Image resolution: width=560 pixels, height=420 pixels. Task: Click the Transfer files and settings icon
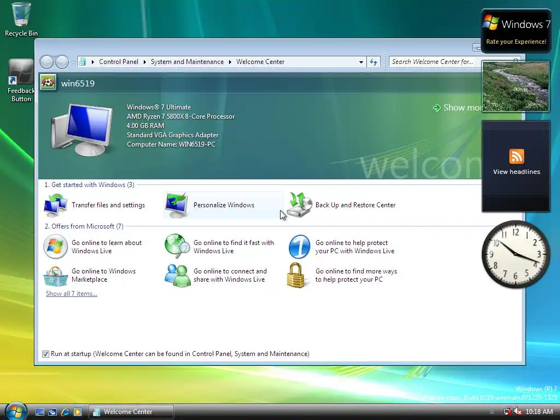click(x=55, y=205)
